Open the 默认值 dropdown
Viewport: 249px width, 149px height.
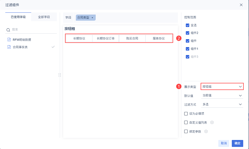[222, 96]
